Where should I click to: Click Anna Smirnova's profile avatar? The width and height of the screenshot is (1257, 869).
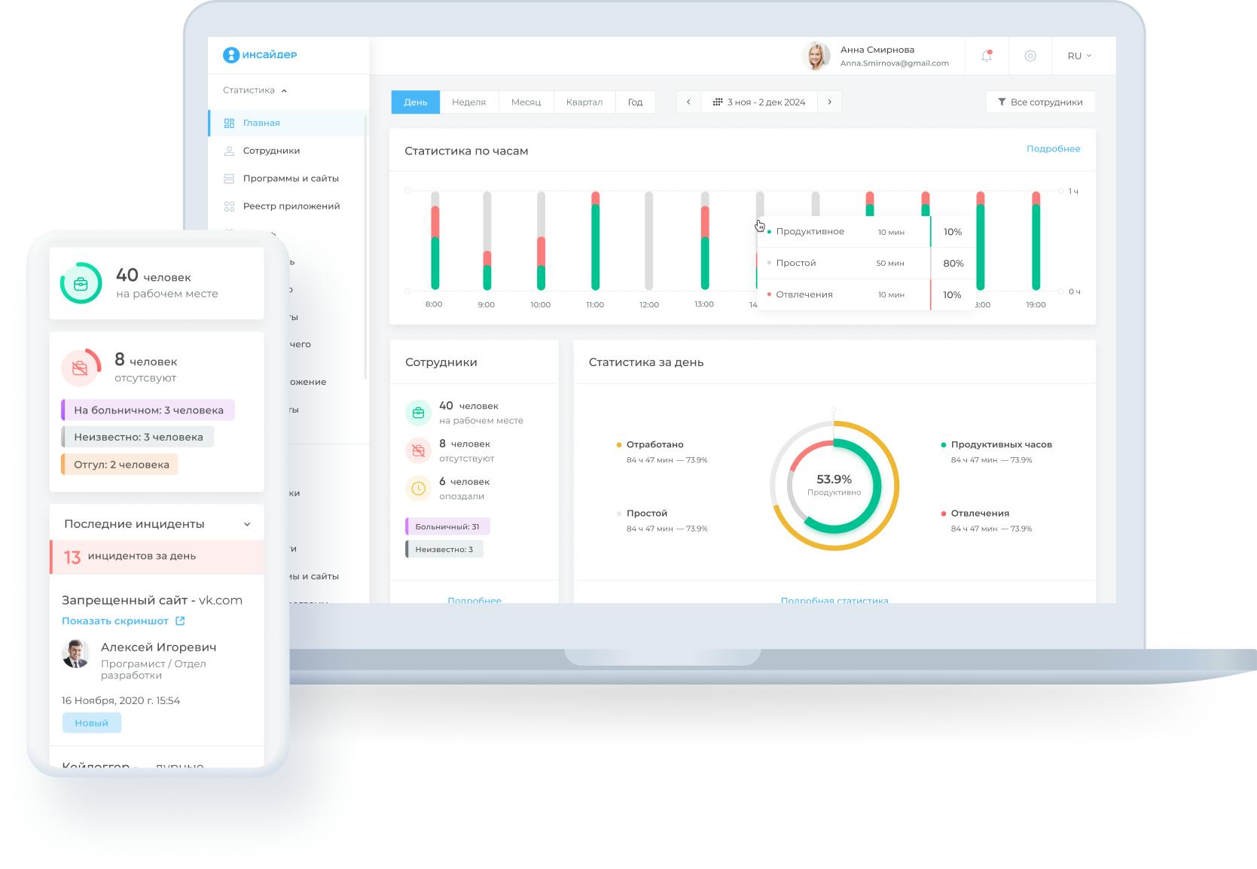816,56
